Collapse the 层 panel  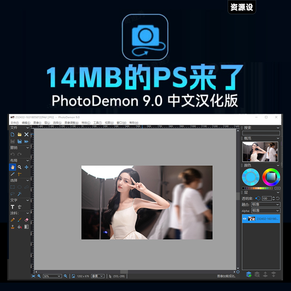click(x=278, y=193)
